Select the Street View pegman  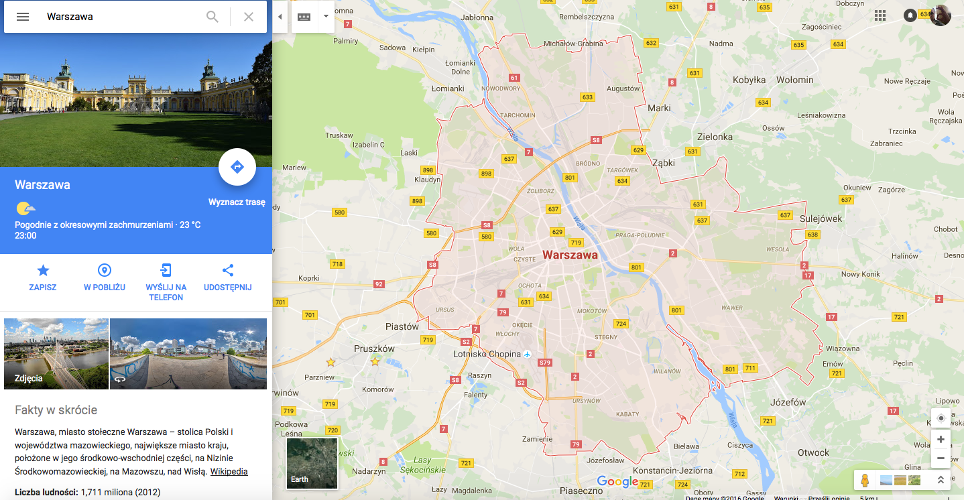pos(865,480)
